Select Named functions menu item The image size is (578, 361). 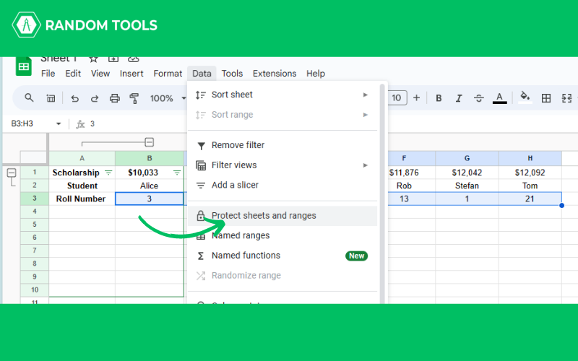pos(282,256)
